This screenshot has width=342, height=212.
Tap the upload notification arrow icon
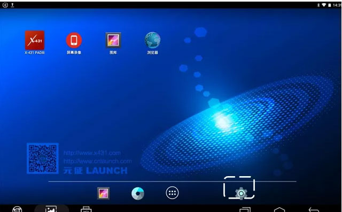click(12, 5)
